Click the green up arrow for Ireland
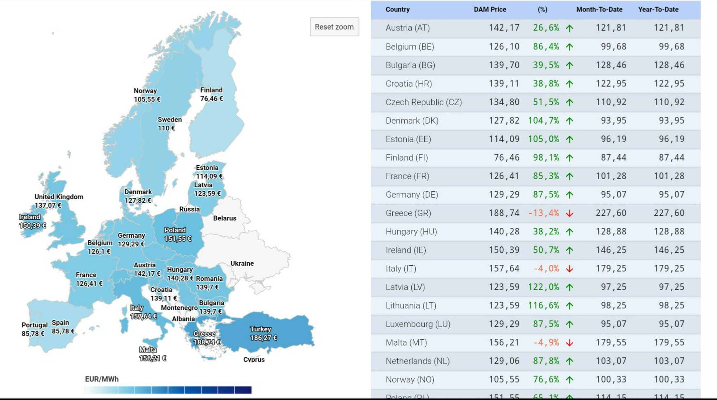Image resolution: width=717 pixels, height=400 pixels. click(569, 250)
